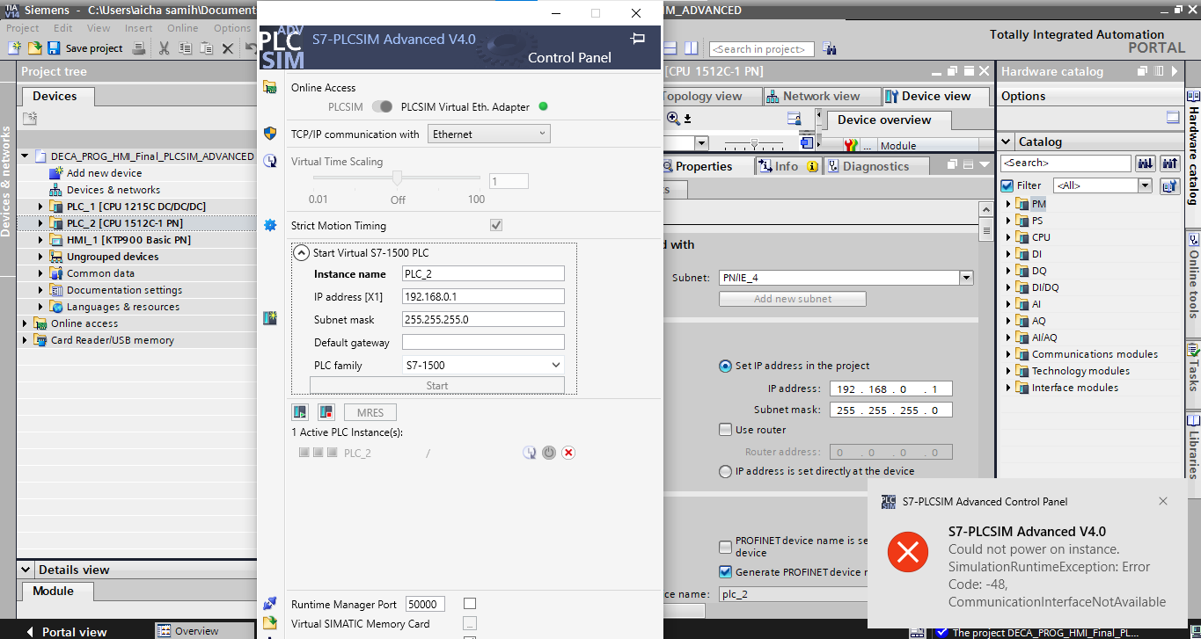Image resolution: width=1201 pixels, height=639 pixels.
Task: Click the Paste icon in TIA toolbar
Action: coord(206,47)
